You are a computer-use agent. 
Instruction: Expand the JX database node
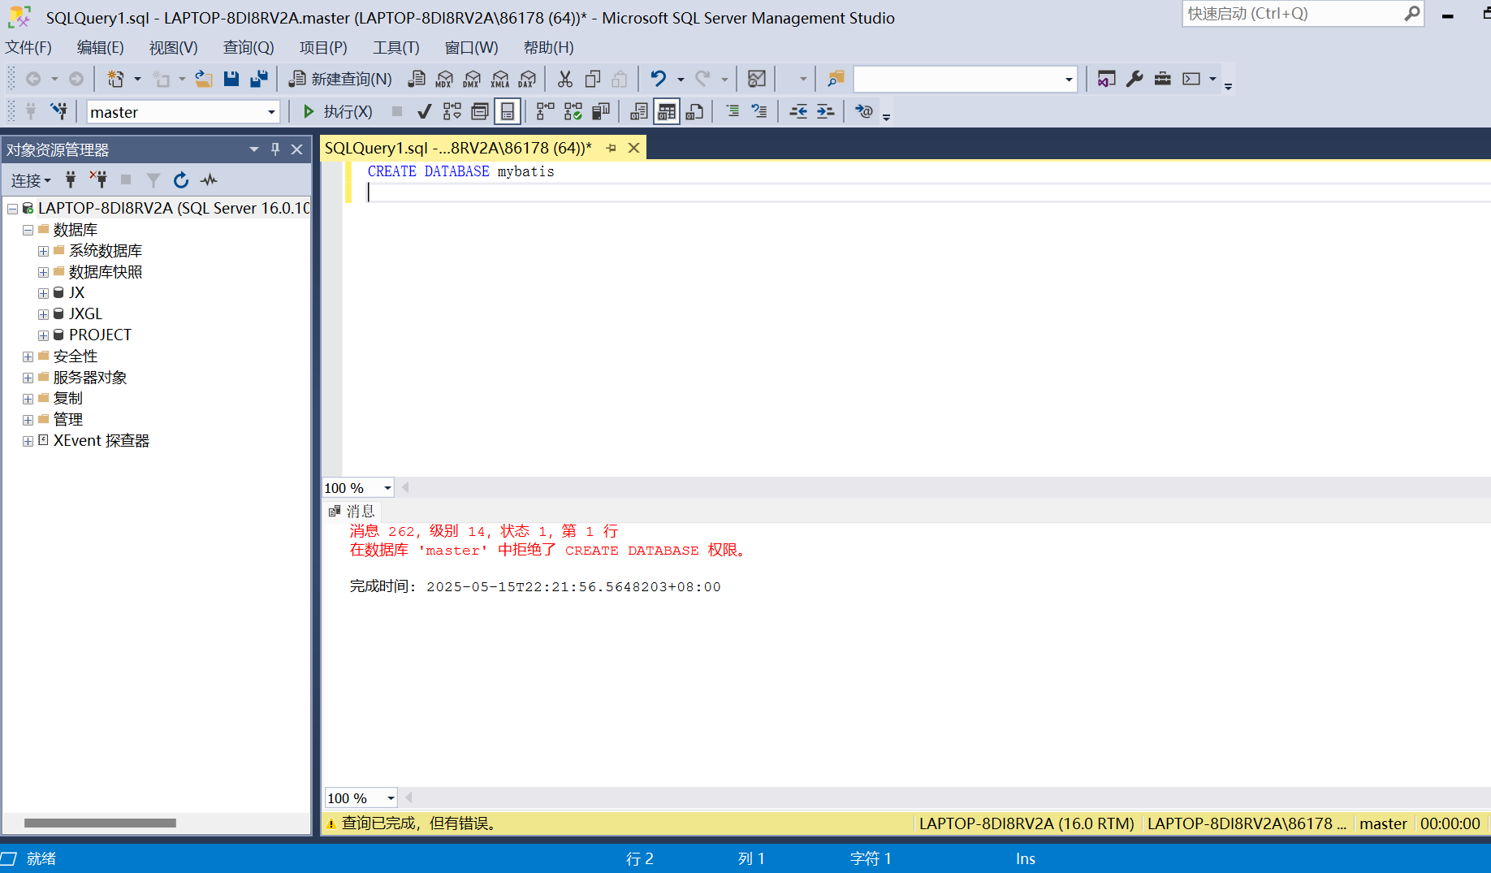pyautogui.click(x=43, y=293)
